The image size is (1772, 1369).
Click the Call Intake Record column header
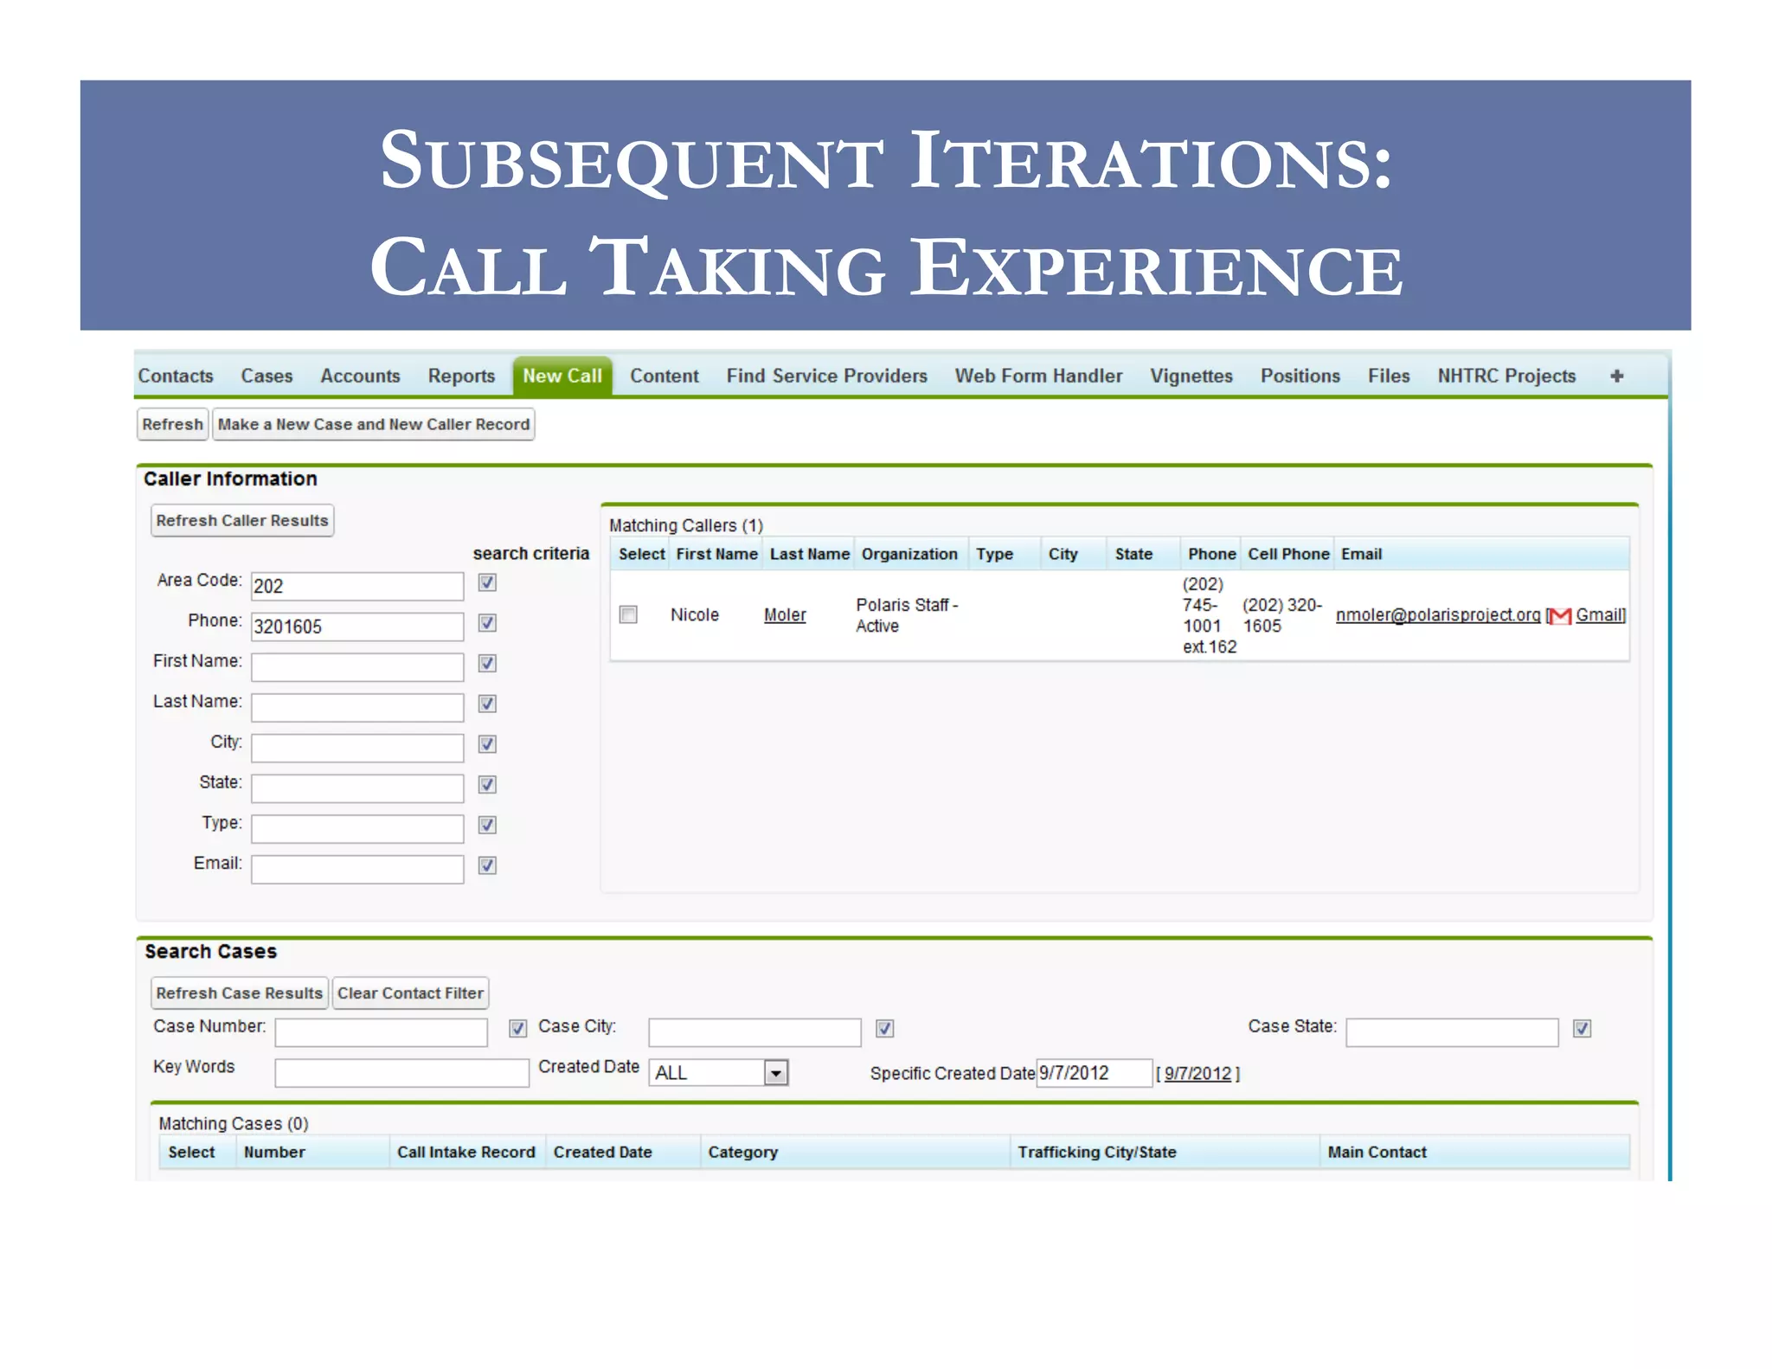466,1152
